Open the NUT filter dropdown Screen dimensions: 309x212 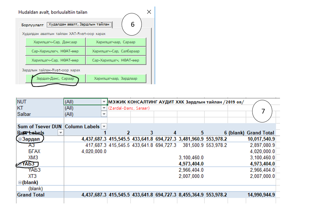[104, 102]
